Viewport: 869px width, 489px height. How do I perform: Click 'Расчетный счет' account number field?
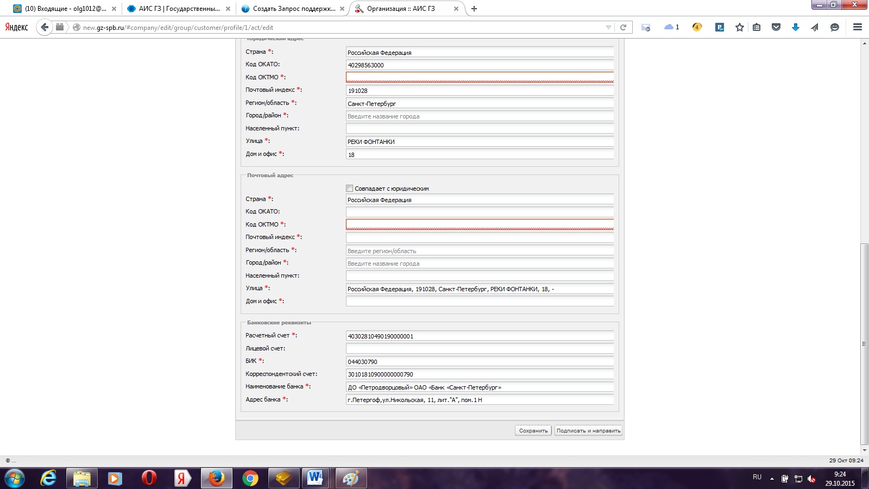coord(480,336)
